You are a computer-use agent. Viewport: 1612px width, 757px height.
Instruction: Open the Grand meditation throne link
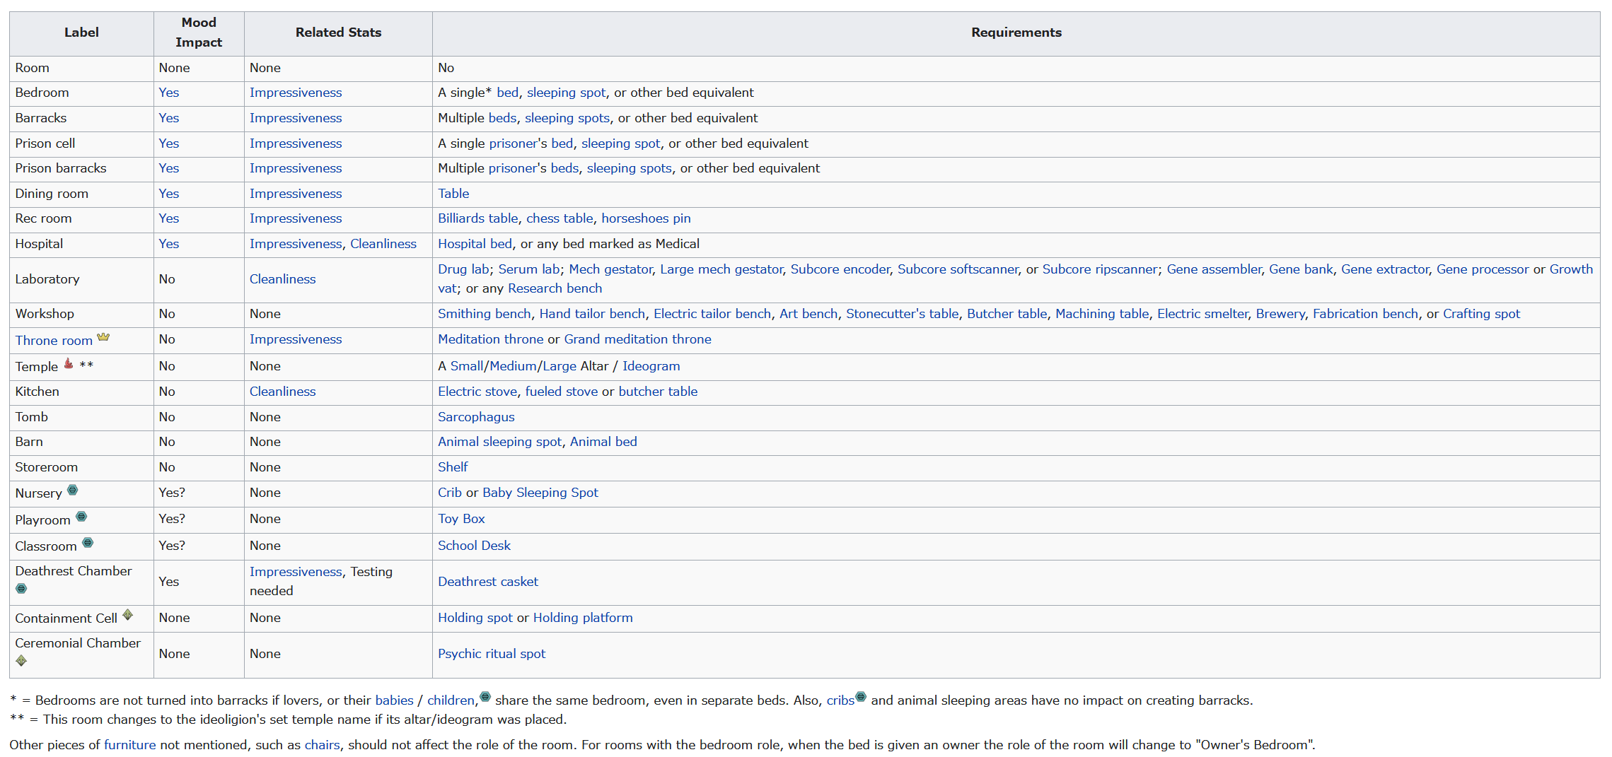(637, 339)
